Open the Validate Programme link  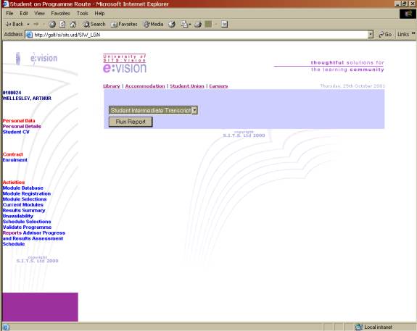[27, 227]
